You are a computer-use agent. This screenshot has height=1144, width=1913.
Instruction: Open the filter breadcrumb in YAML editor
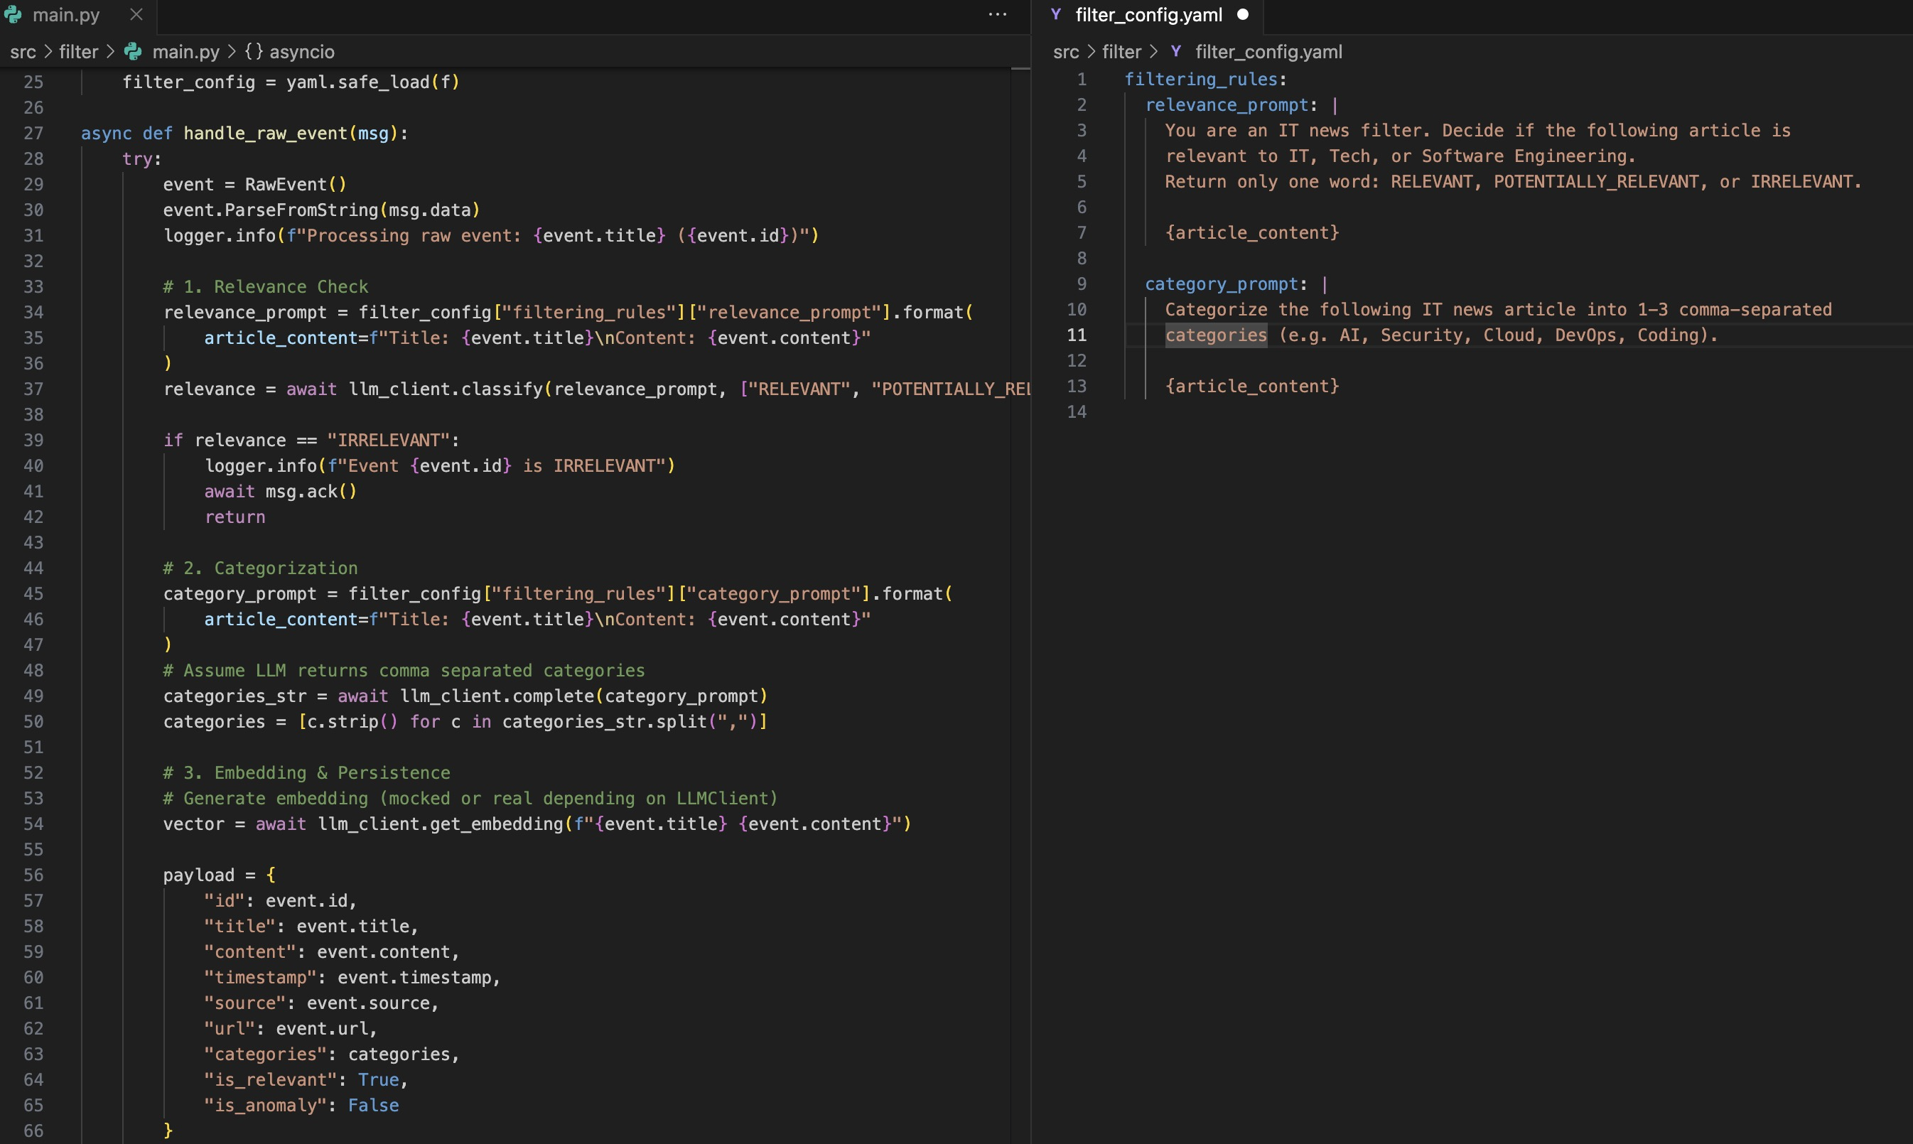1121,52
